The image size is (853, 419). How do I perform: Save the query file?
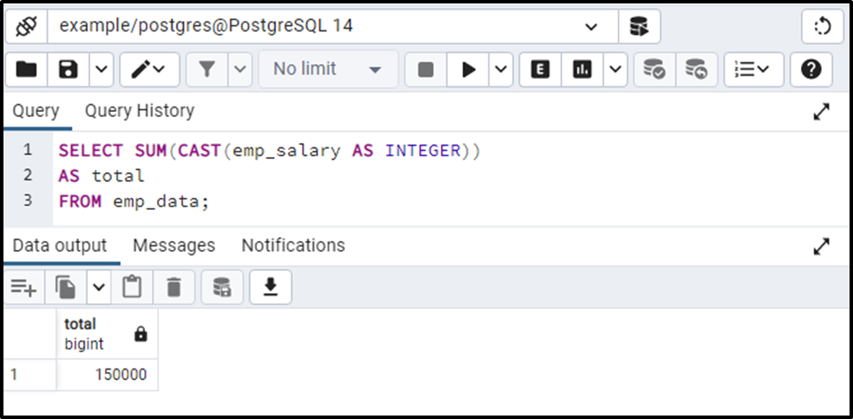(69, 69)
